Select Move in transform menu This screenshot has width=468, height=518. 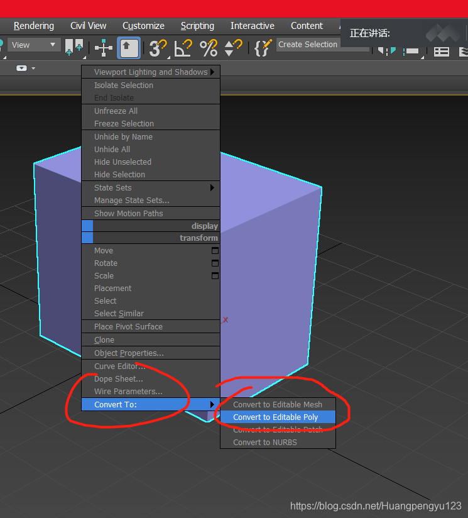coord(104,251)
